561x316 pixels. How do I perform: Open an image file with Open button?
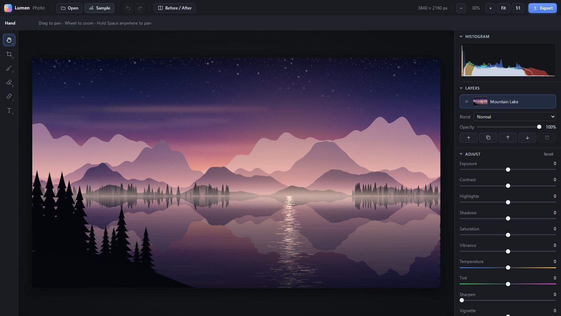click(69, 8)
